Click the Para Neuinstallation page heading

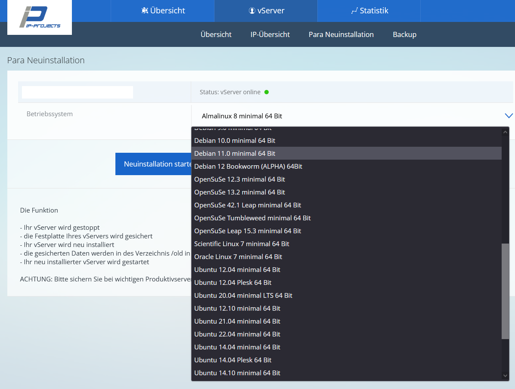point(46,60)
